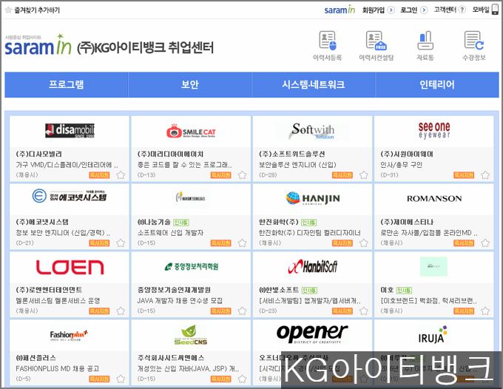Apply instantly to (주)미리디아이에이치 posting
The width and height of the screenshot is (503, 389).
point(220,175)
